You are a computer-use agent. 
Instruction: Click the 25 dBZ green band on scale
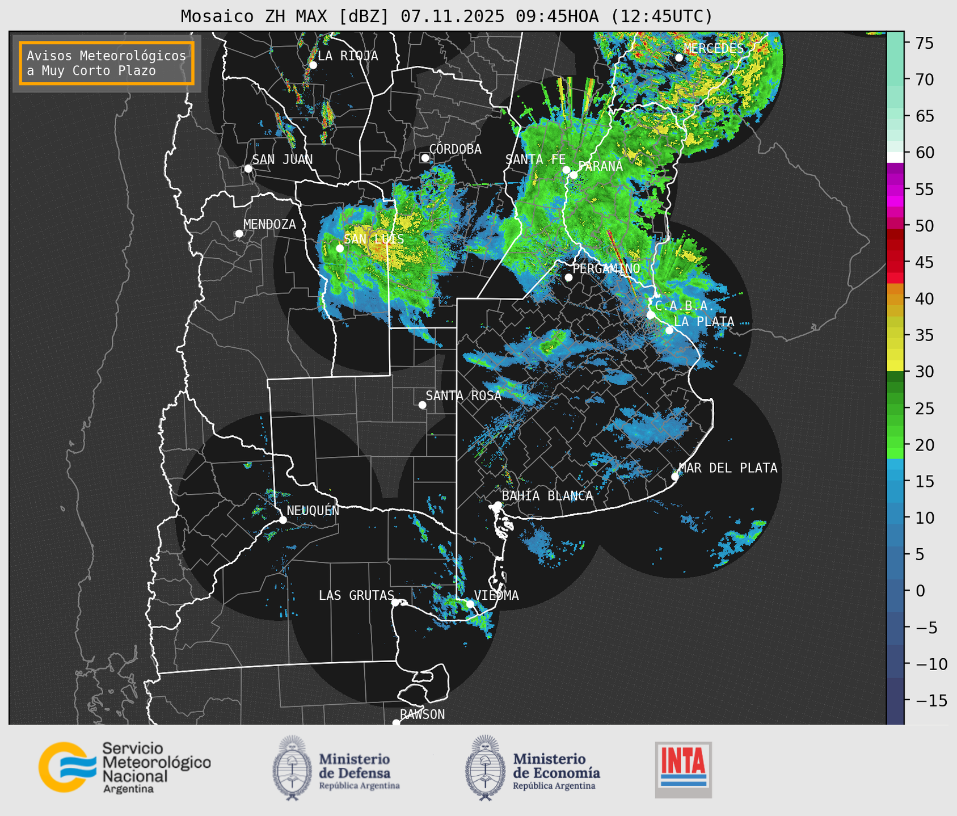point(895,409)
